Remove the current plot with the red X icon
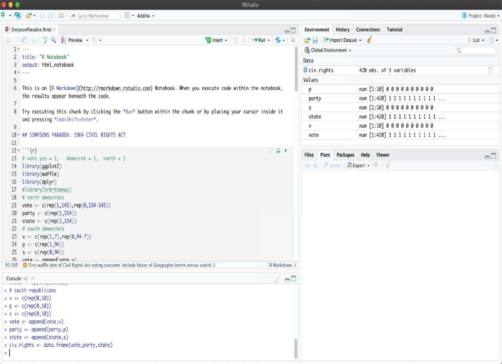This screenshot has height=364, width=502. point(376,165)
